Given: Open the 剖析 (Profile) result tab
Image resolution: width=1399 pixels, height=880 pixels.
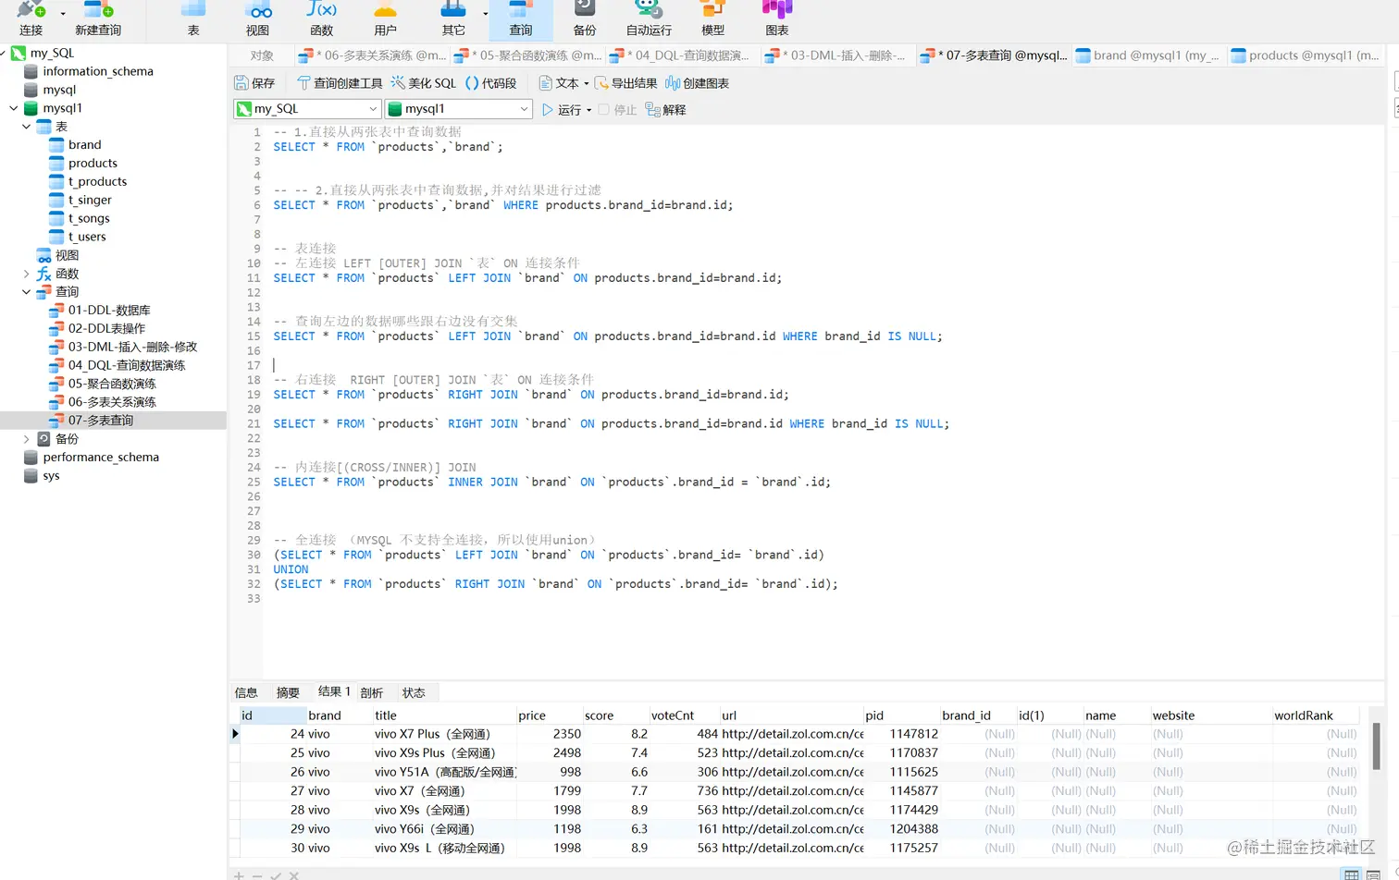Looking at the screenshot, I should coord(372,692).
